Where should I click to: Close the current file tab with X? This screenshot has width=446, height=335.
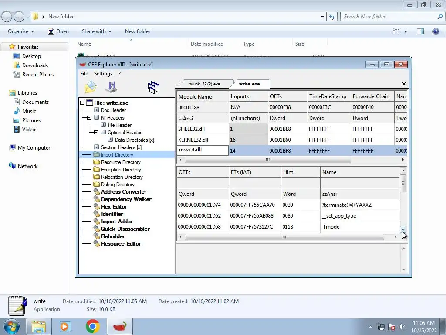click(x=404, y=84)
